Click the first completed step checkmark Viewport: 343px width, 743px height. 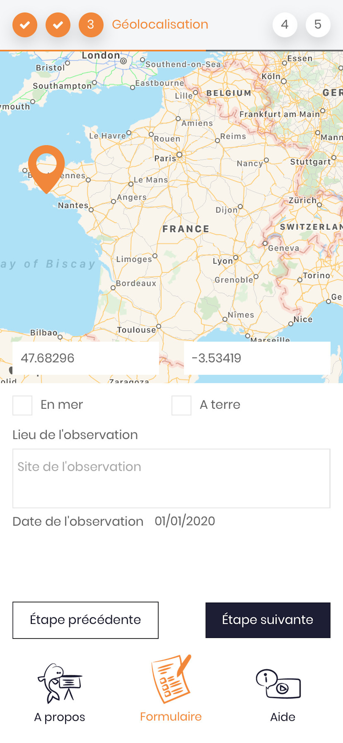[x=25, y=25]
